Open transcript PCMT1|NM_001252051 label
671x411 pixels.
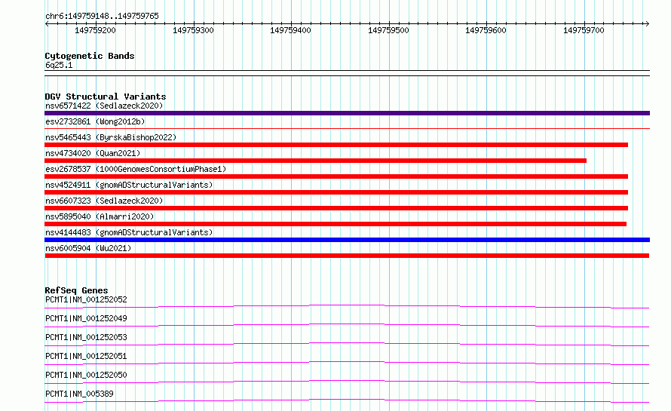86,356
